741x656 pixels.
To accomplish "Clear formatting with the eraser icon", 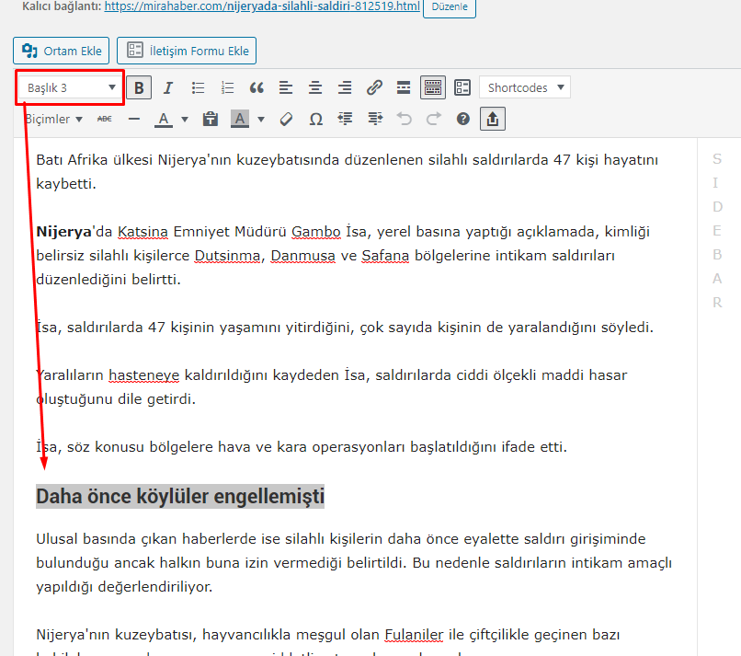I will (x=286, y=119).
